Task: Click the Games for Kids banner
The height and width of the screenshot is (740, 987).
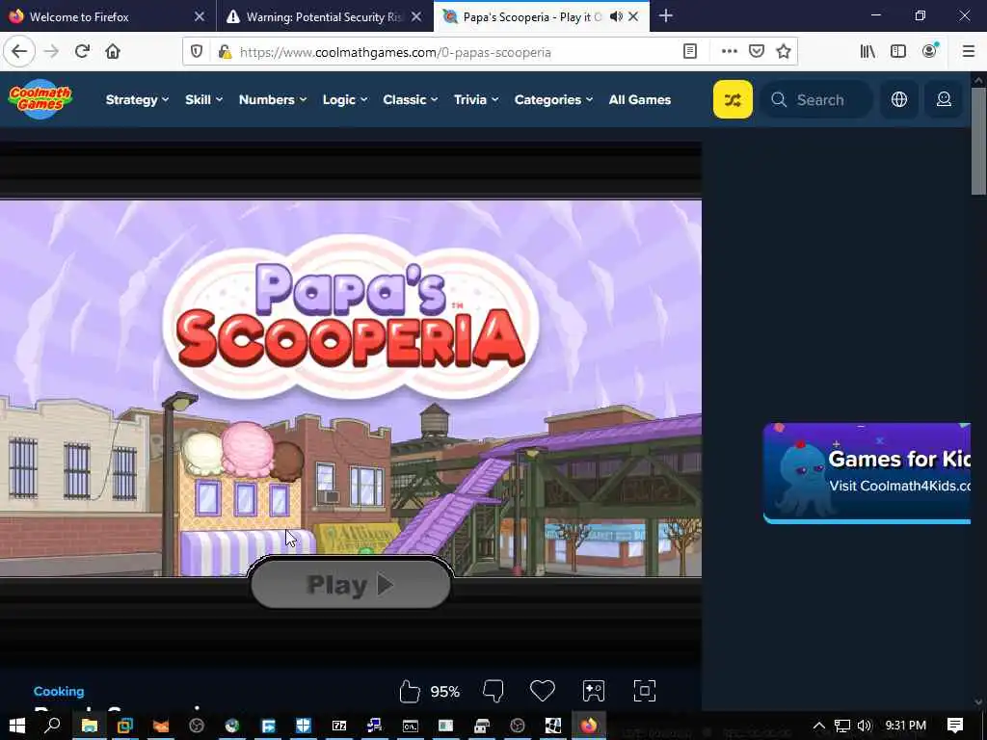Action: (x=867, y=473)
